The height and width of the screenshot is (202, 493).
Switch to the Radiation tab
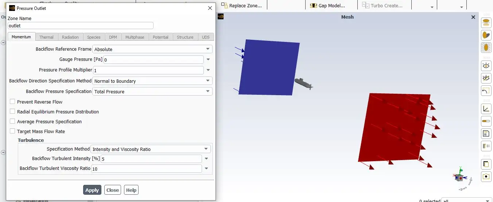click(70, 37)
